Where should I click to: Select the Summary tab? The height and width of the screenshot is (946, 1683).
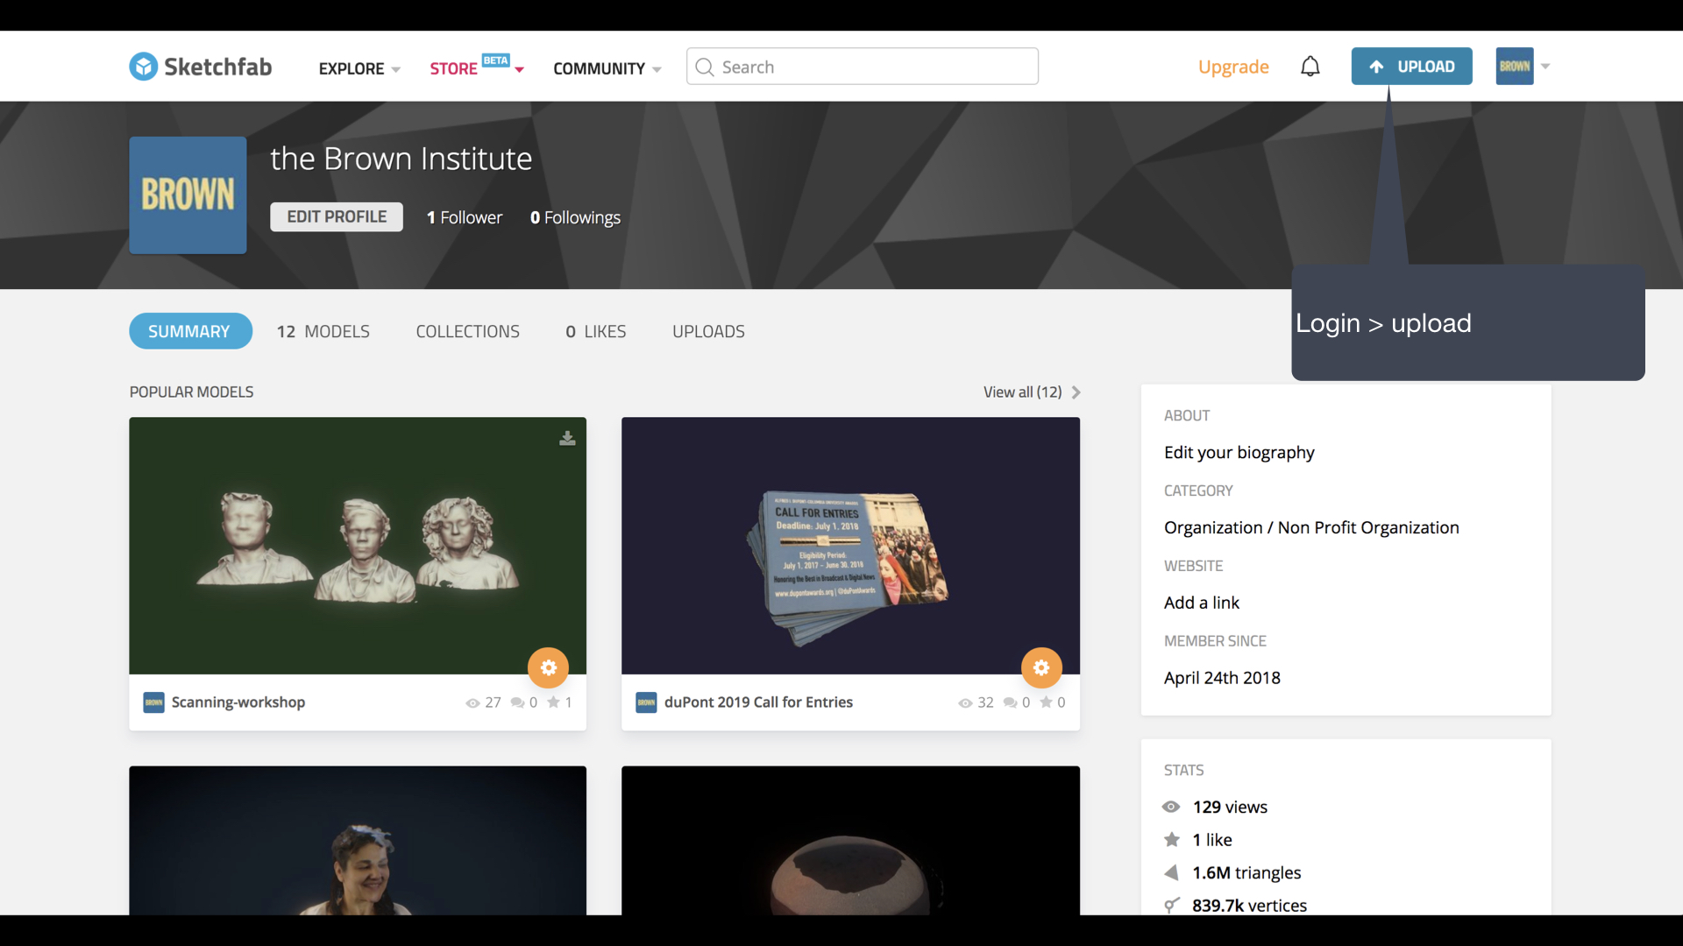point(190,331)
